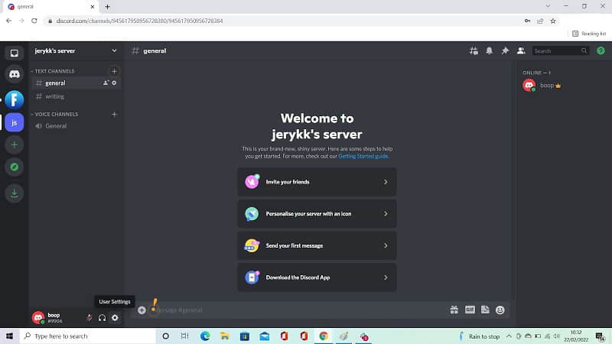Viewport: 612px width, 344px height.
Task: Collapse the Text Channels category
Action: [x=54, y=71]
